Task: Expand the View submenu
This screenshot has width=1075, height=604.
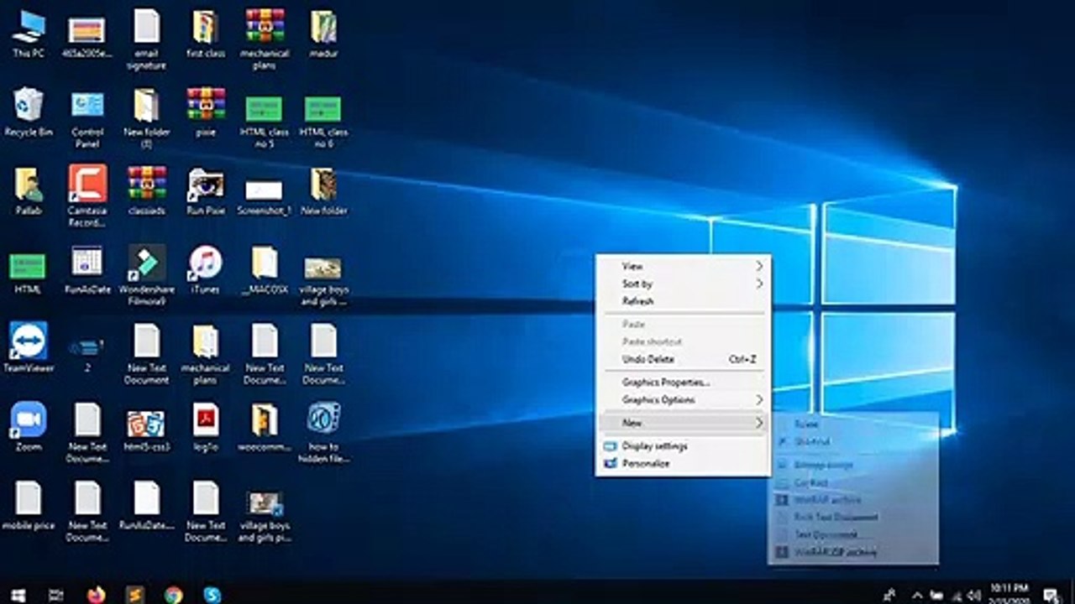Action: (x=683, y=266)
